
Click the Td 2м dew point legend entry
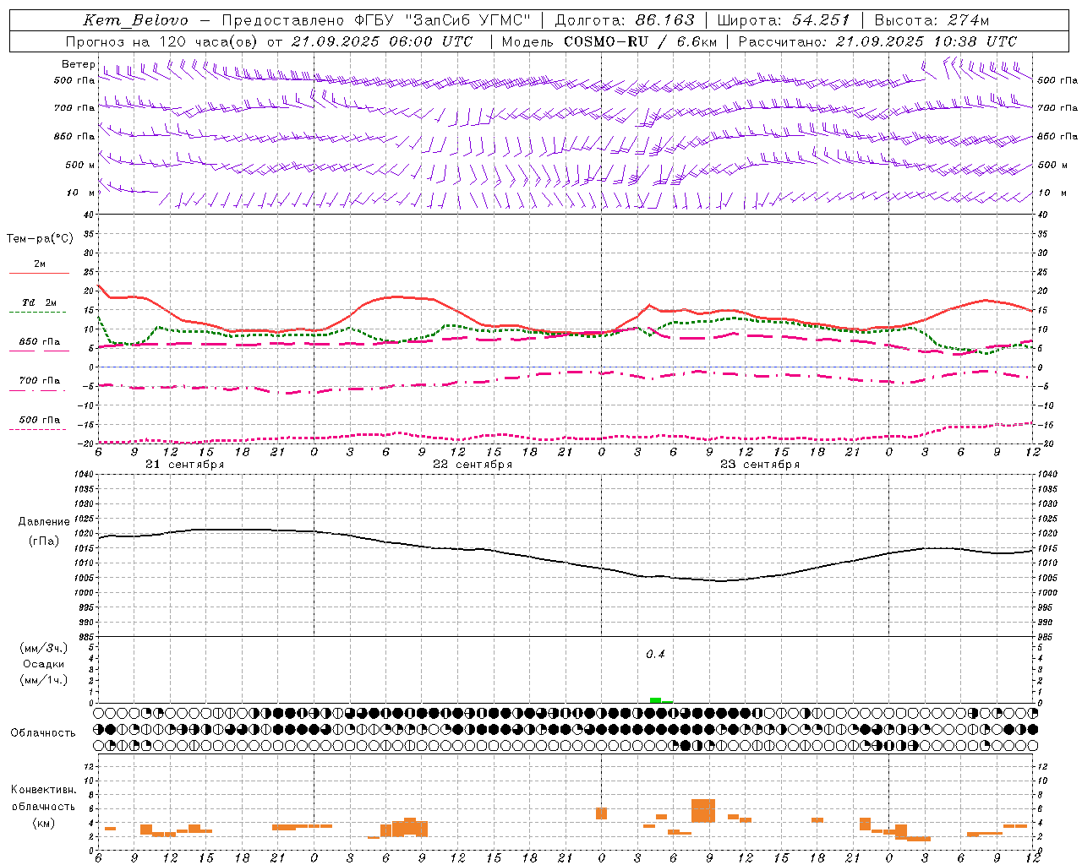40,302
